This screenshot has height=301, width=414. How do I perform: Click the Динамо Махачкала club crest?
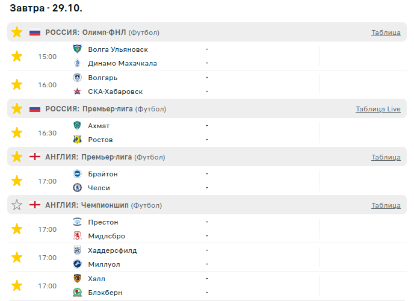(x=77, y=63)
